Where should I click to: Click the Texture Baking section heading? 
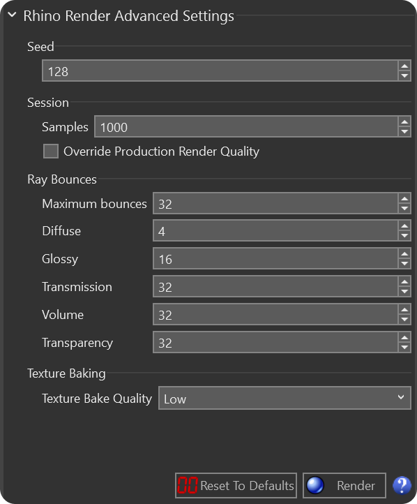[66, 373]
